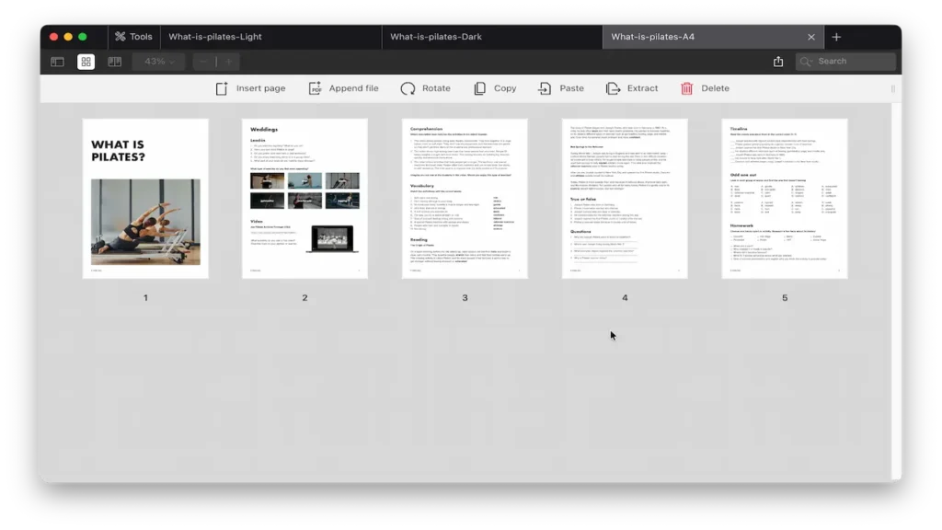Screen dimensions: 942x530
Task: Open the Share menu icon
Action: [x=778, y=62]
